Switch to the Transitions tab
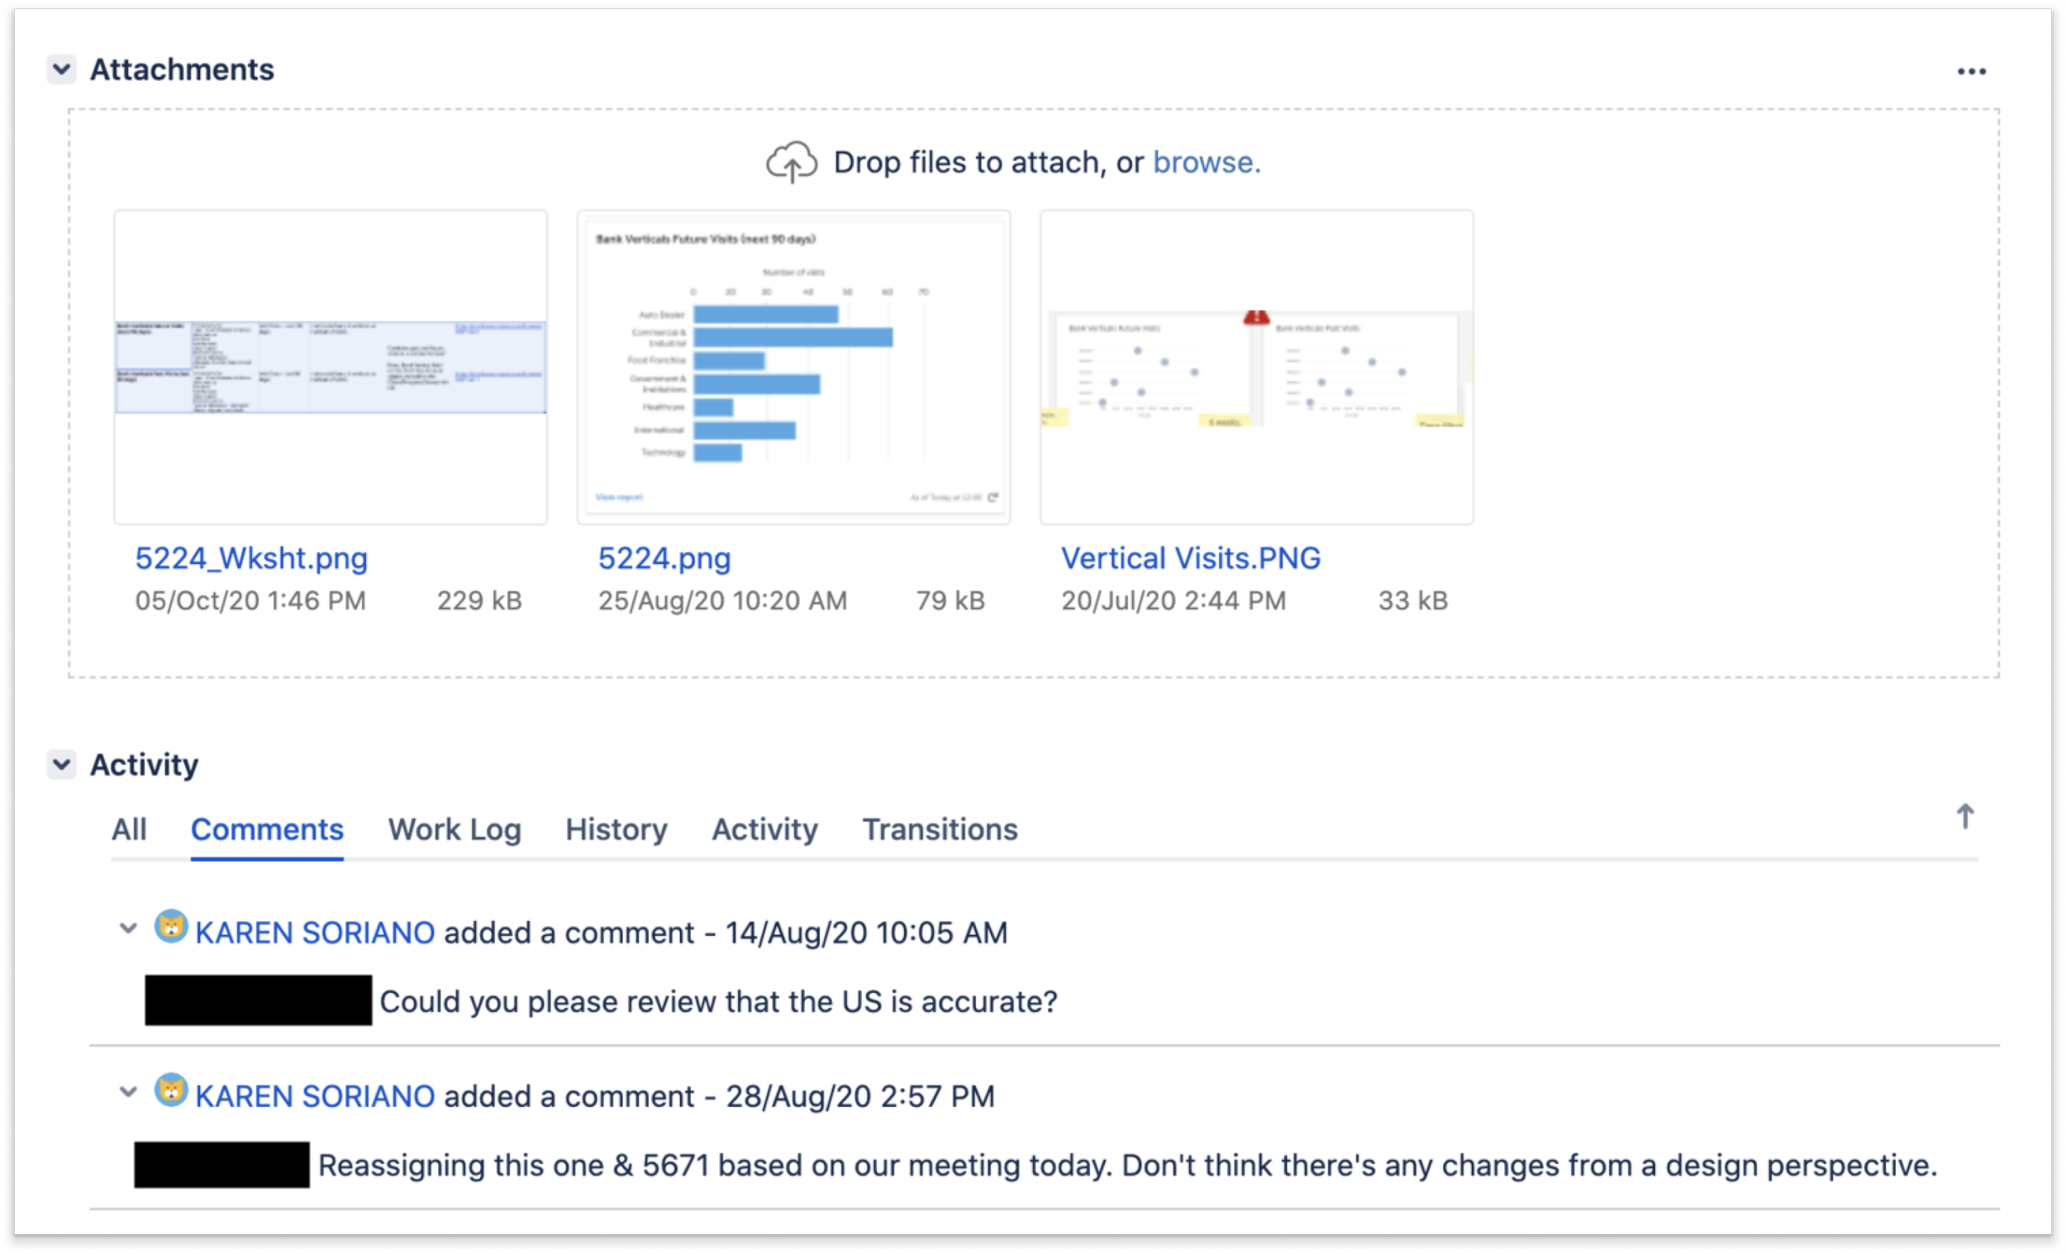 coord(939,829)
